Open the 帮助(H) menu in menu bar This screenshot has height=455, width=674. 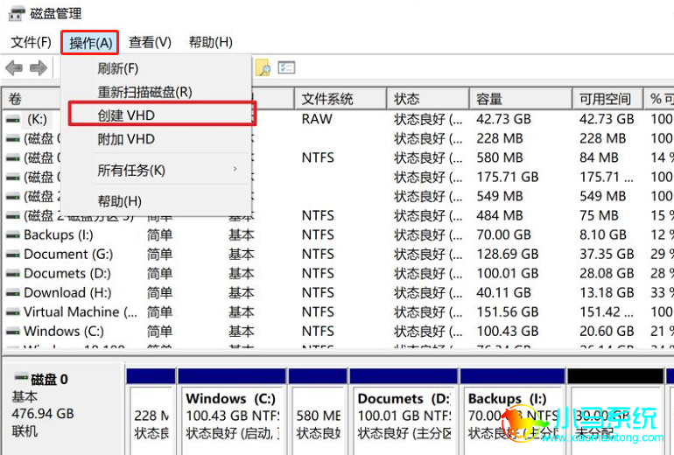tap(211, 42)
